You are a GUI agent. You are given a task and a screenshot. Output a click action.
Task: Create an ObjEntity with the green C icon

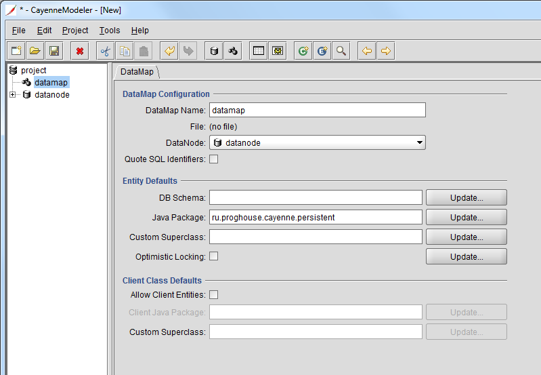[x=303, y=51]
